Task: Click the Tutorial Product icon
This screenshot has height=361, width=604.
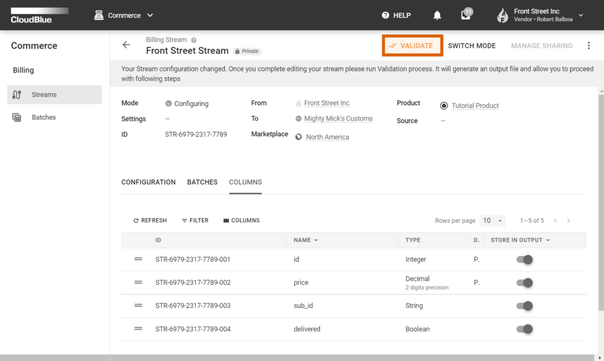Action: tap(444, 106)
